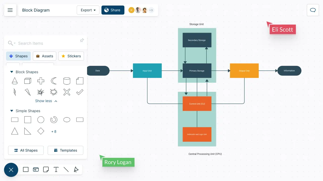The image size is (323, 181).
Task: Select the Sticky Note tool
Action: coord(46,169)
